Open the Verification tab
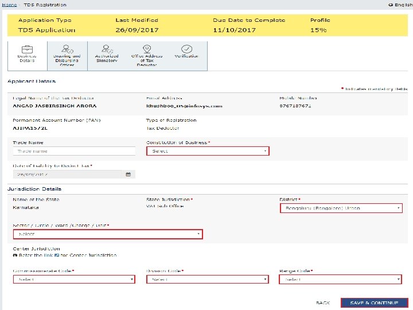413x310 pixels. click(186, 56)
